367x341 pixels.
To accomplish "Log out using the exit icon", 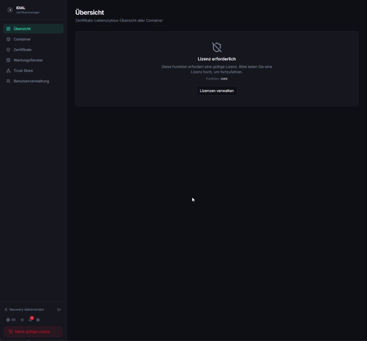I will (x=59, y=310).
